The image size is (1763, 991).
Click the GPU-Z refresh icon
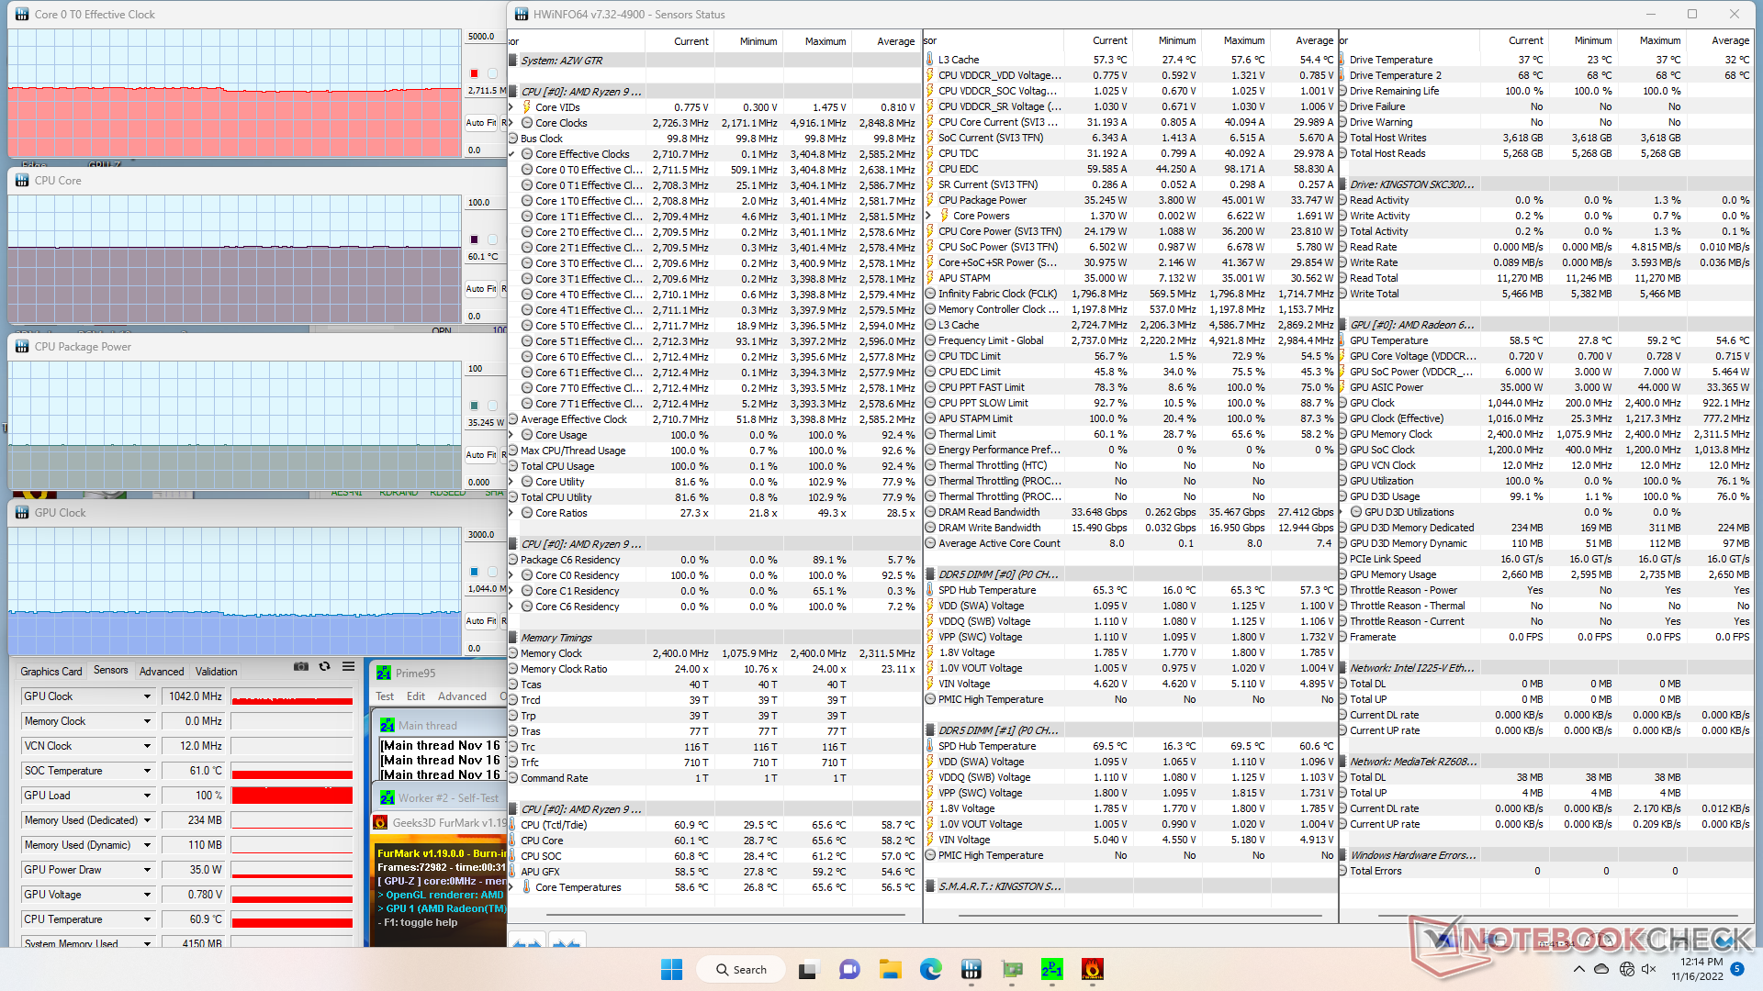coord(324,667)
